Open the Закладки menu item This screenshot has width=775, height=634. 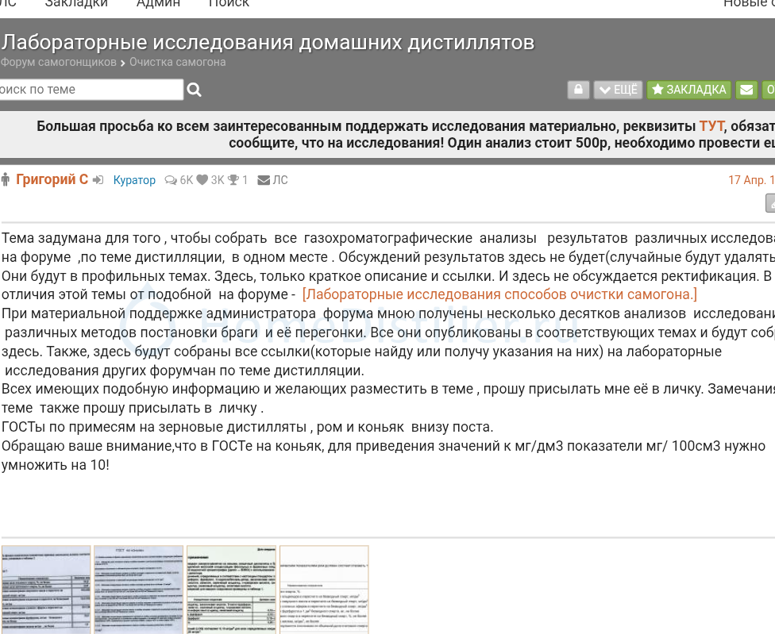76,3
